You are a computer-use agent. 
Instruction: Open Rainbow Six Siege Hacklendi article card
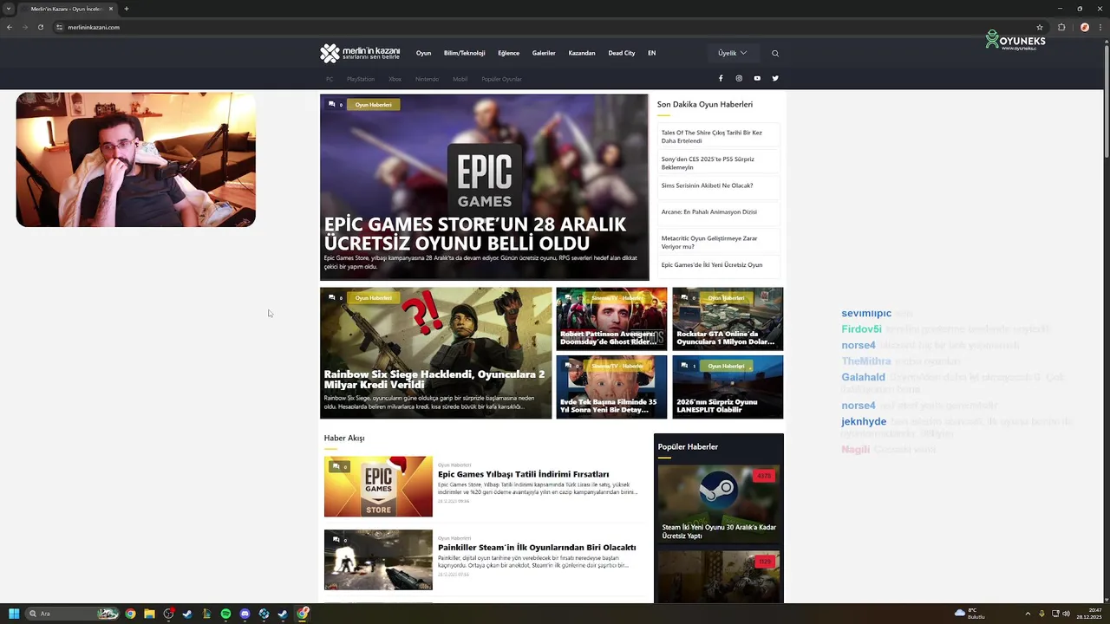point(435,353)
